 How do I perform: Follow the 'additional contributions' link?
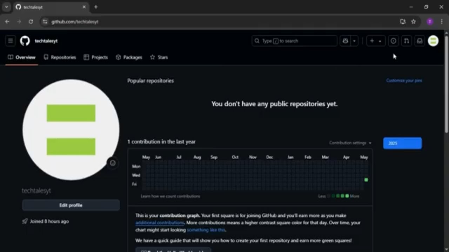click(x=160, y=223)
